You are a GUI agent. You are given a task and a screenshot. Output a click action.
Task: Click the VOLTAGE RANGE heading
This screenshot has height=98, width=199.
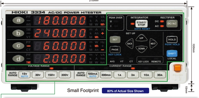39,66
